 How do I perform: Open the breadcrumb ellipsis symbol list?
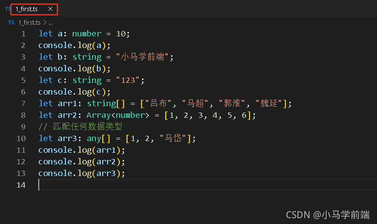tap(50, 23)
